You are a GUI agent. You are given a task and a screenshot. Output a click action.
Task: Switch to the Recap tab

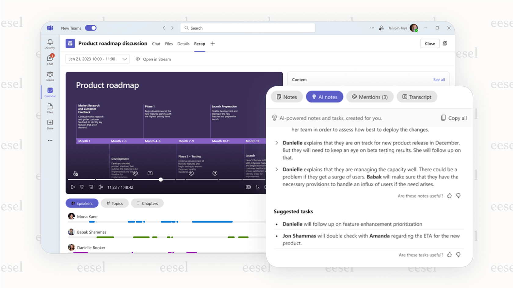click(199, 44)
